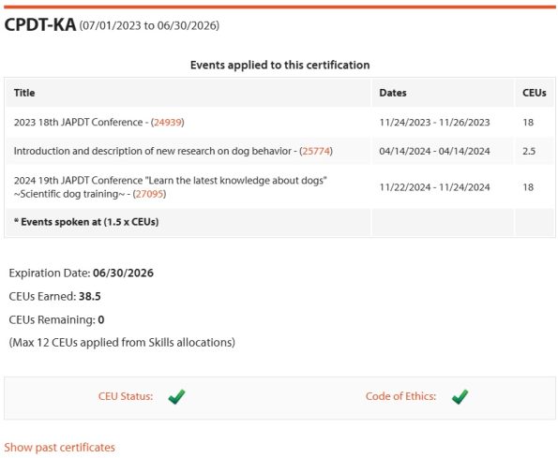Click the CEUs Earned 38.5 value
The width and height of the screenshot is (558, 458).
pos(90,296)
